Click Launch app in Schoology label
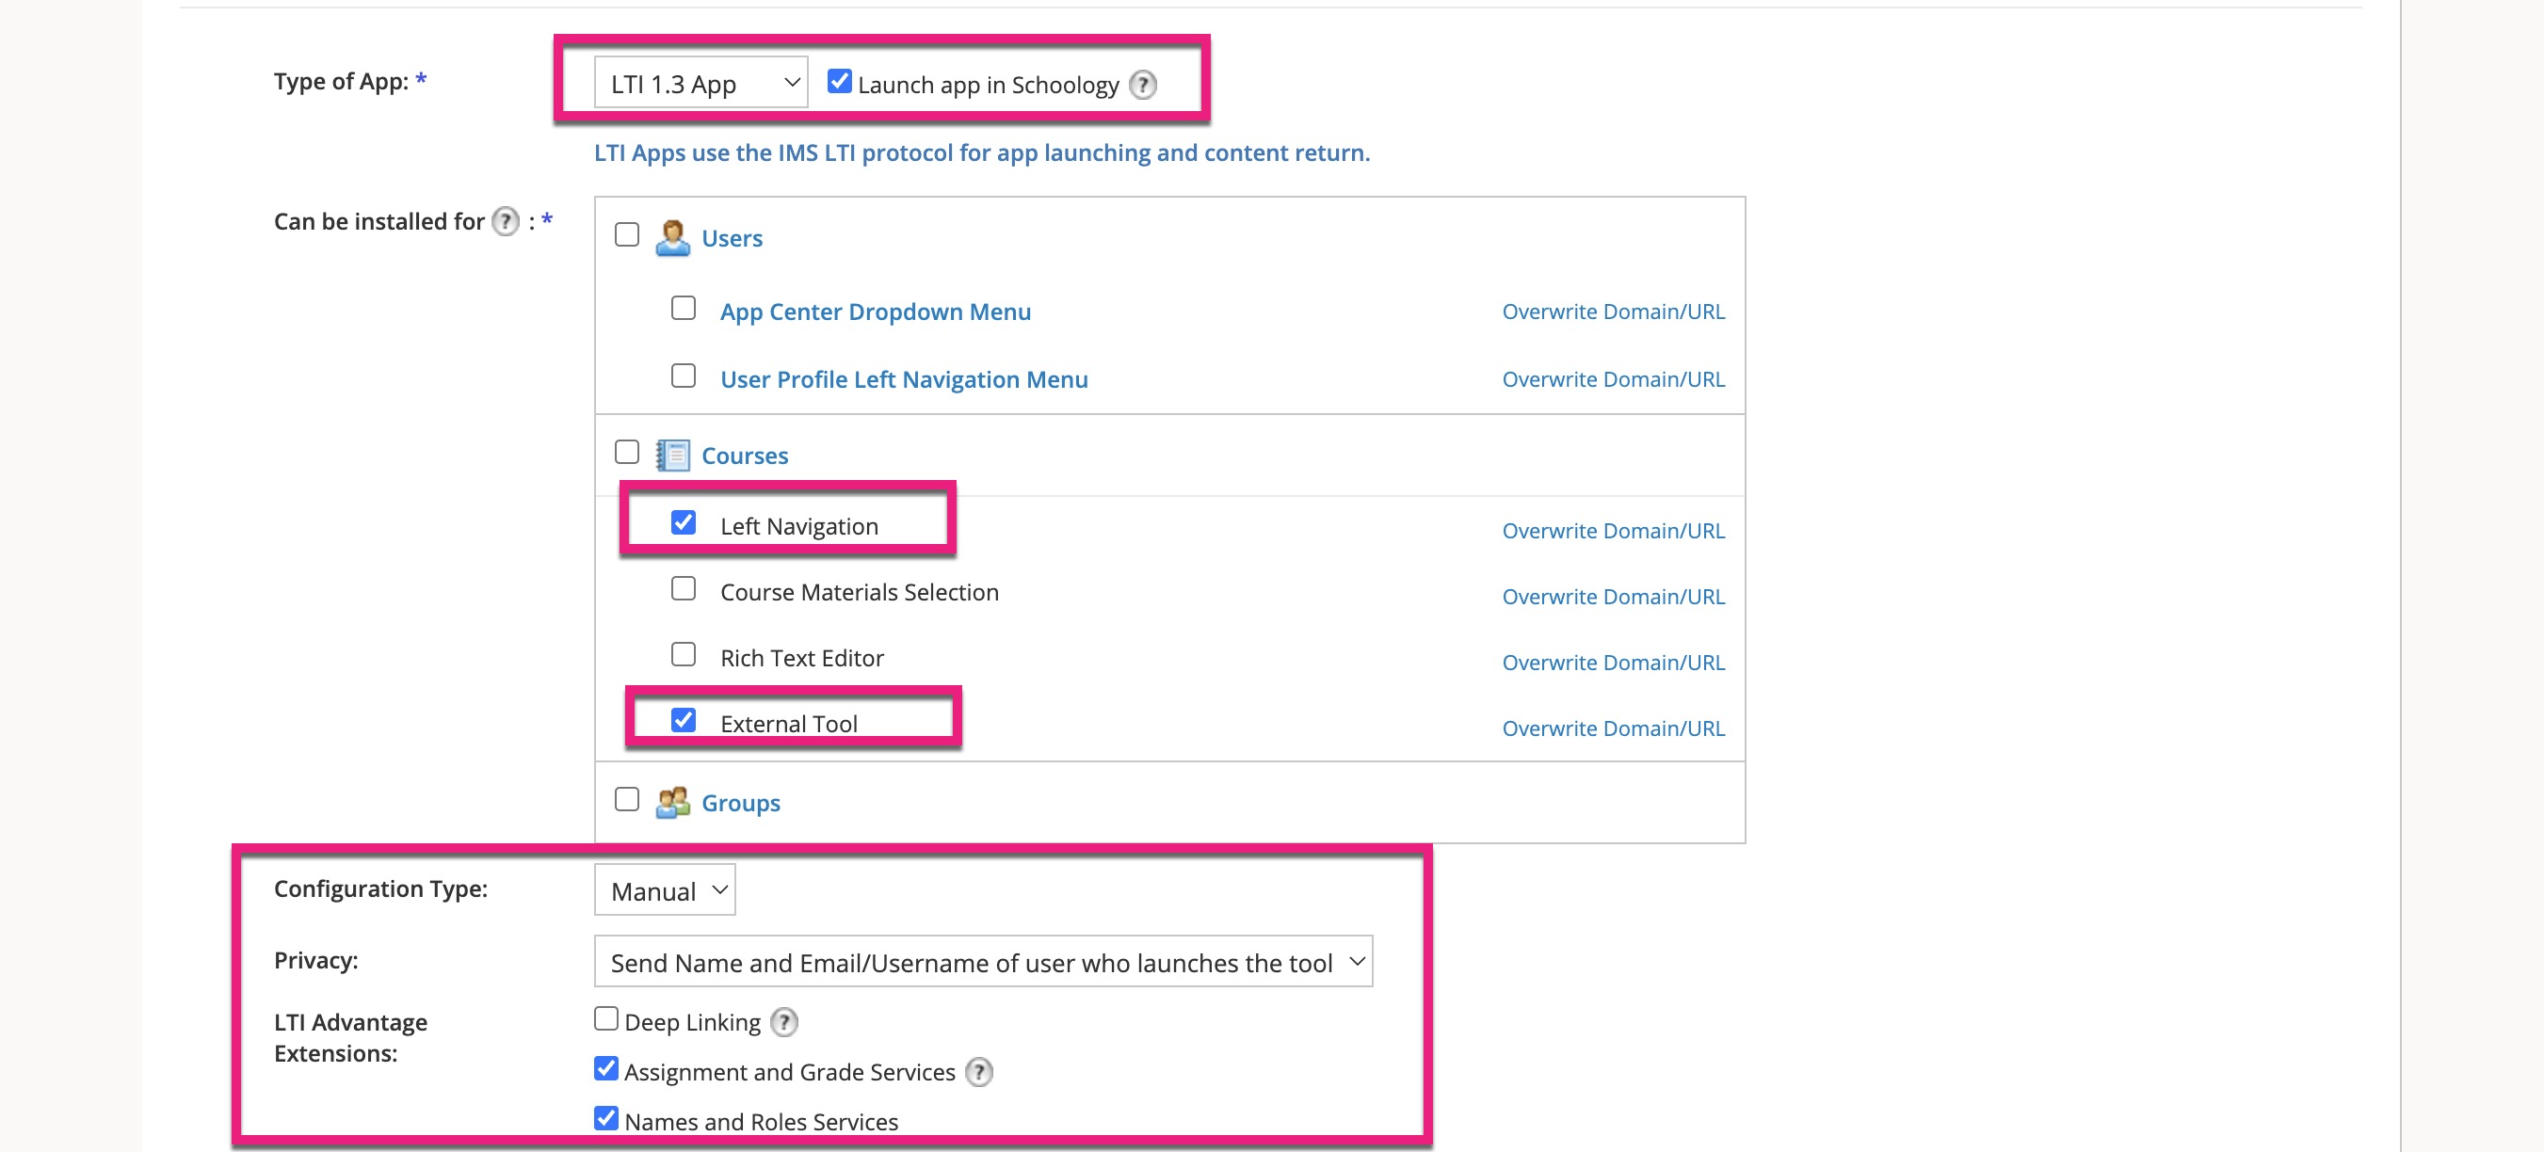Image resolution: width=2544 pixels, height=1152 pixels. [989, 85]
